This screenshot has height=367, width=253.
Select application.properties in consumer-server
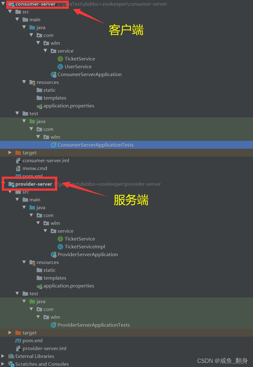(69, 106)
